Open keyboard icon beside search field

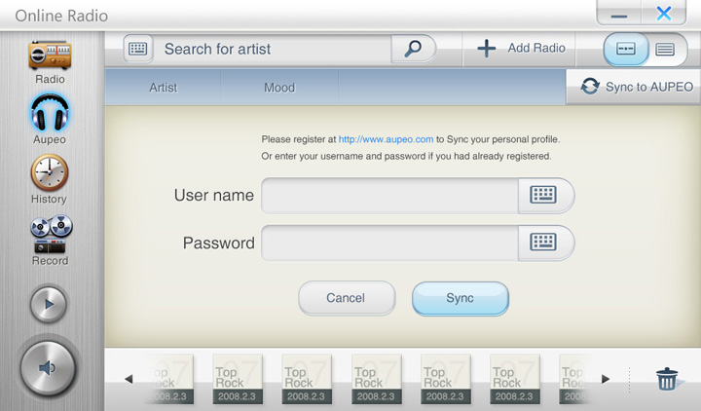[138, 49]
